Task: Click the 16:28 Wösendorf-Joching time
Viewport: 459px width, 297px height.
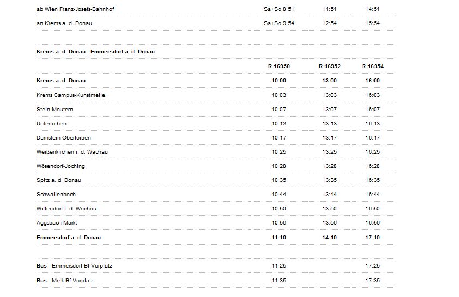Action: pos(373,166)
